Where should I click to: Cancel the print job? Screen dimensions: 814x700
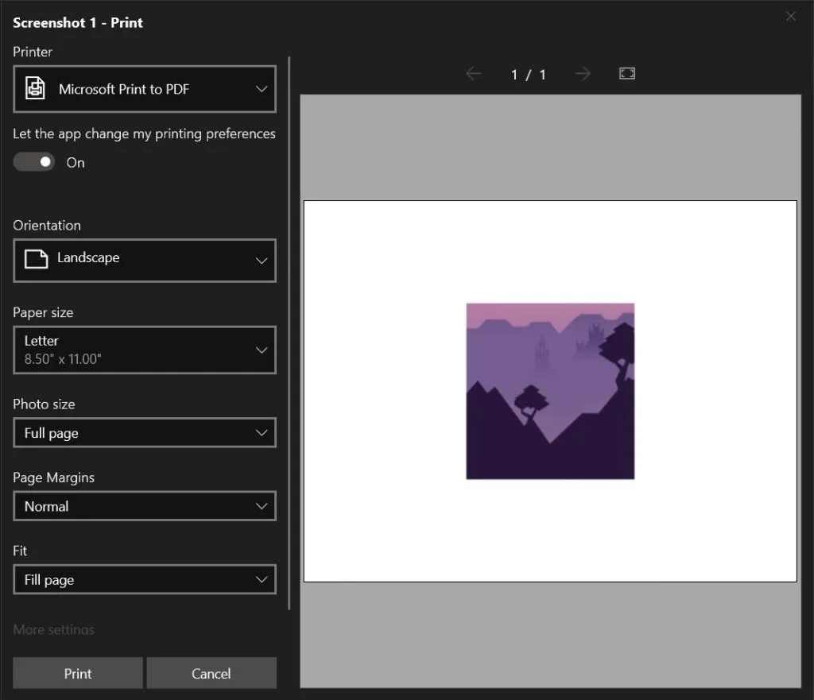211,672
